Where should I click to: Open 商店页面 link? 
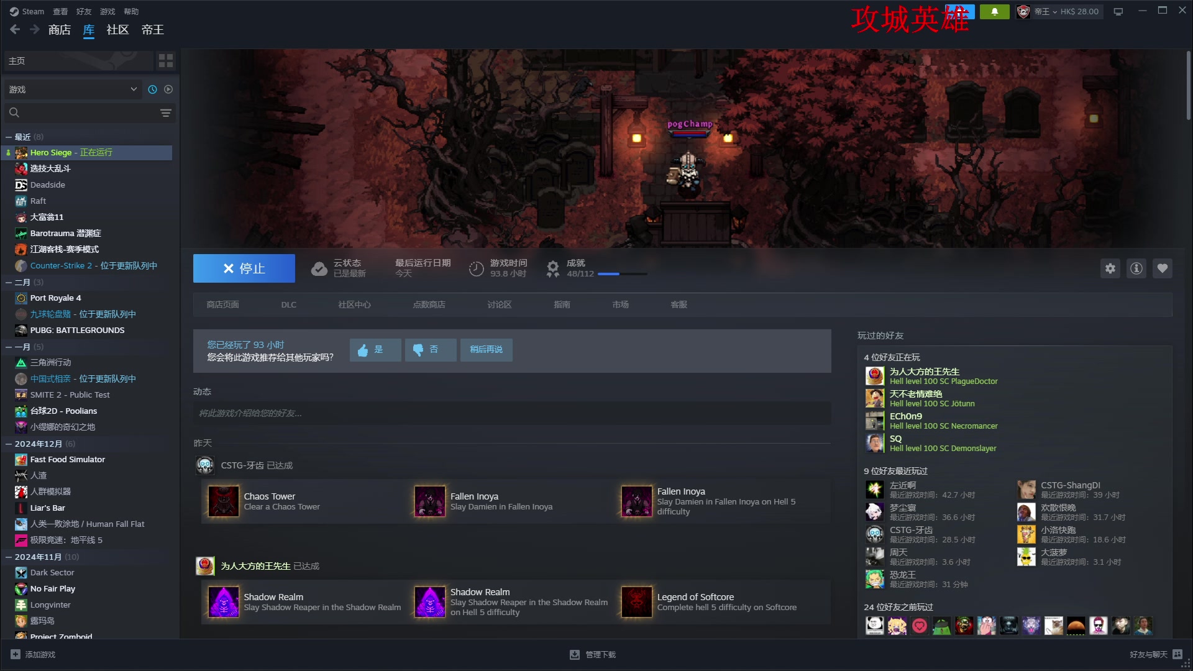click(x=223, y=304)
